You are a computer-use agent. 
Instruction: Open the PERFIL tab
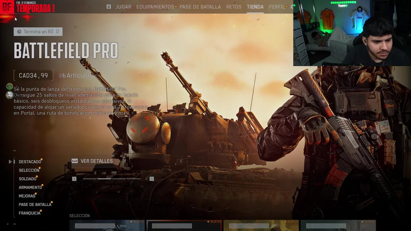(277, 7)
